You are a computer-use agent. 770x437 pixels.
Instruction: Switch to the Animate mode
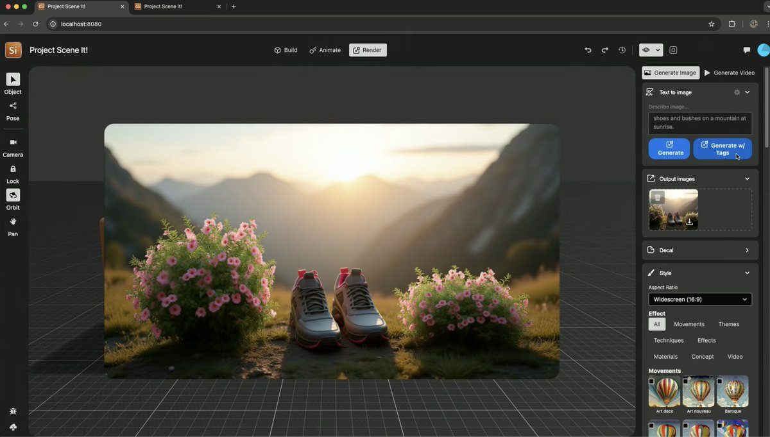point(324,49)
